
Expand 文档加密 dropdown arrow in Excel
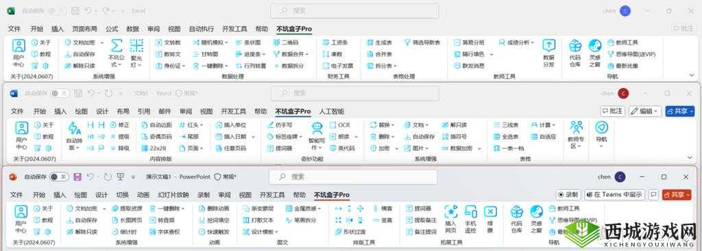[103, 42]
